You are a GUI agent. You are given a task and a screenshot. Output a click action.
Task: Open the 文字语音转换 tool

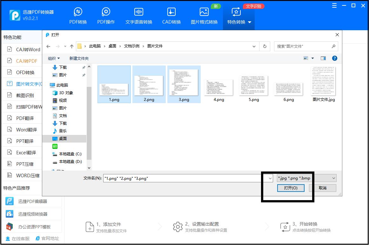138,15
